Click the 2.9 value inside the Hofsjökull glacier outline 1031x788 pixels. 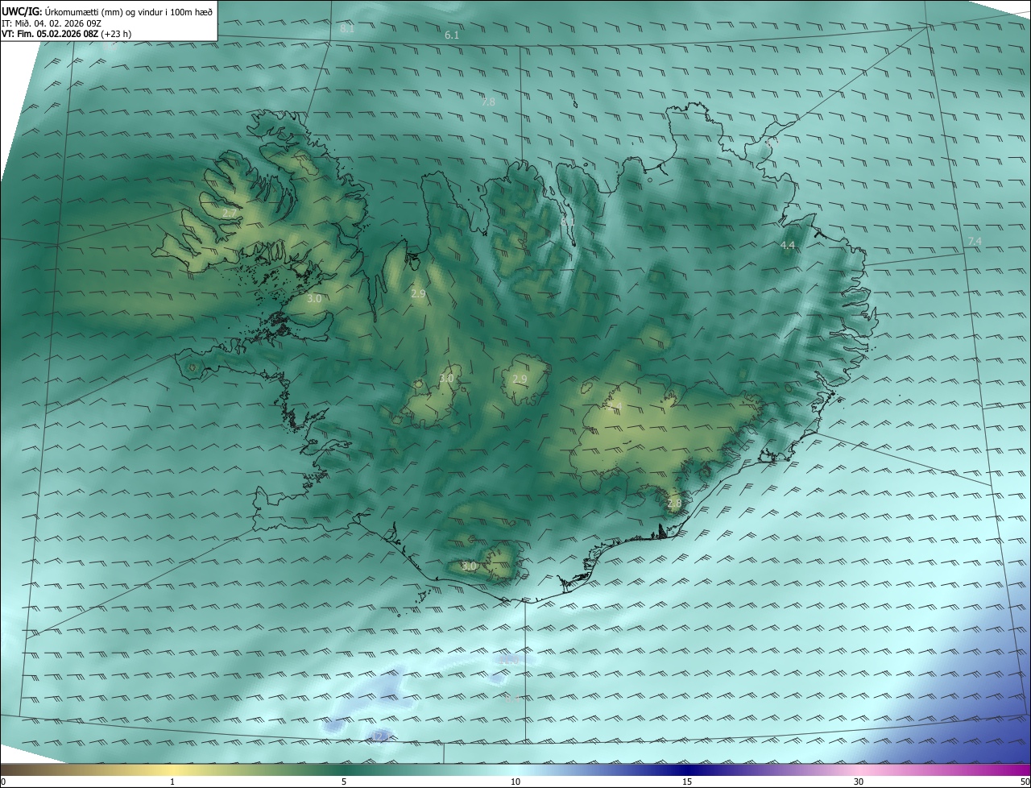pos(520,379)
